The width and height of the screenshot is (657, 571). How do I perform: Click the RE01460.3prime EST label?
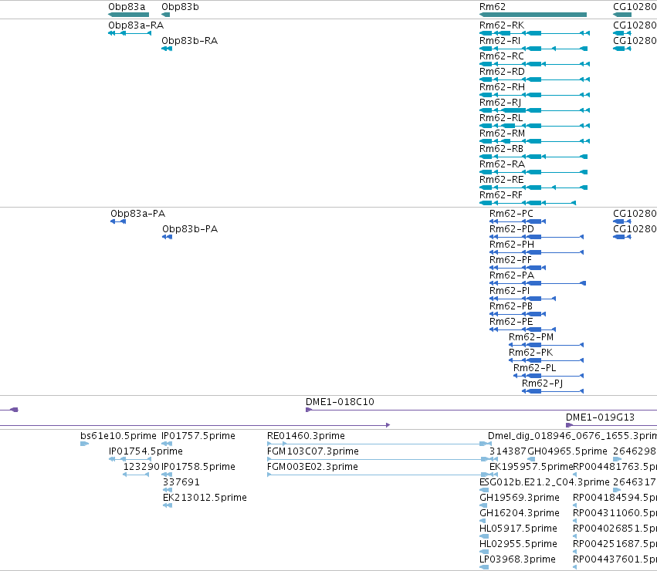(x=306, y=436)
